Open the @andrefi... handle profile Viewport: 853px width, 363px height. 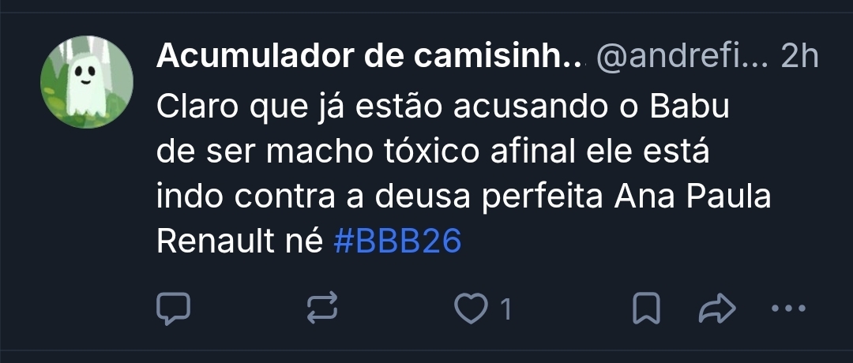[x=682, y=56]
